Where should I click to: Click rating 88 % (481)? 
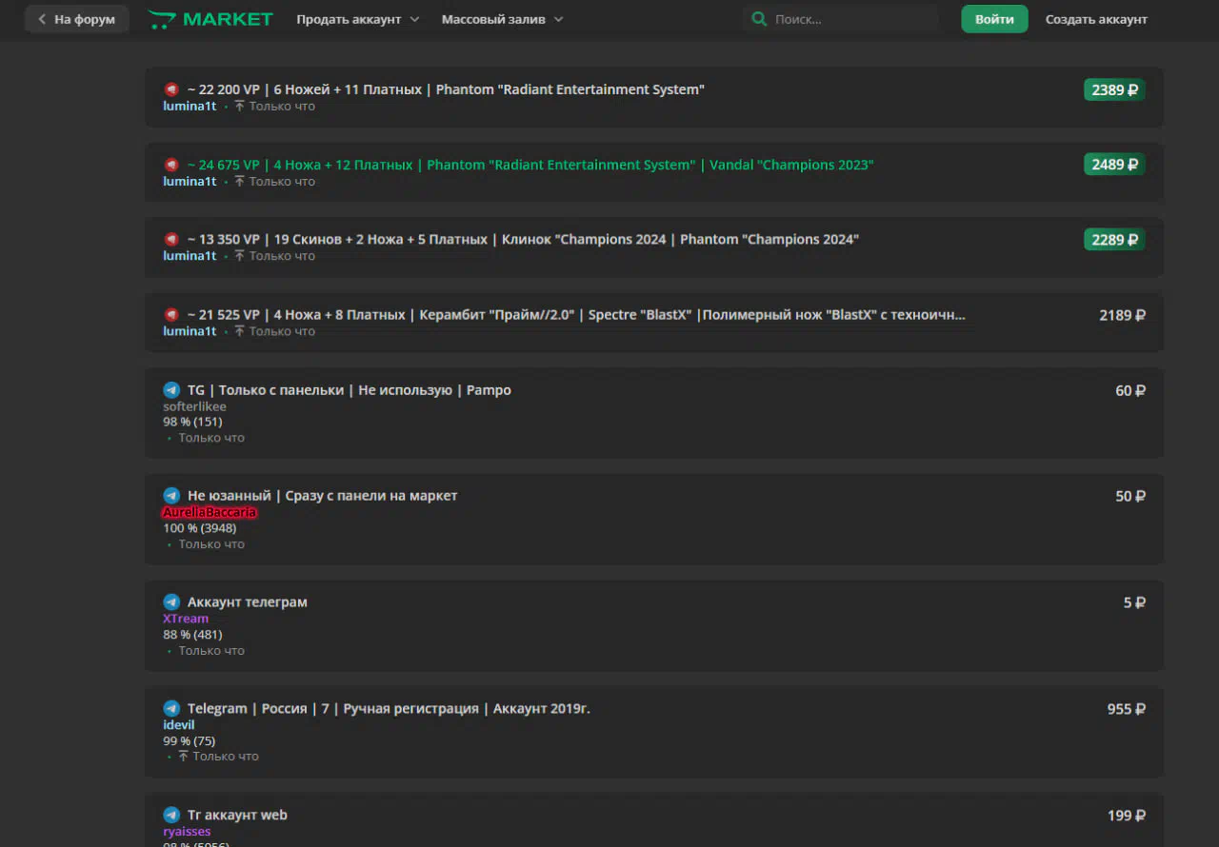coord(192,635)
